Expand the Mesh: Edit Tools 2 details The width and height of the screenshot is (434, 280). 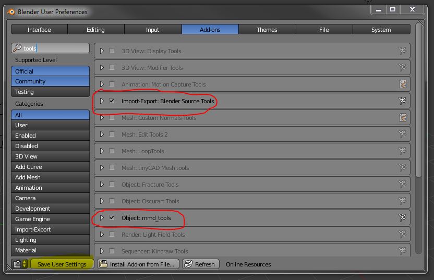point(102,134)
